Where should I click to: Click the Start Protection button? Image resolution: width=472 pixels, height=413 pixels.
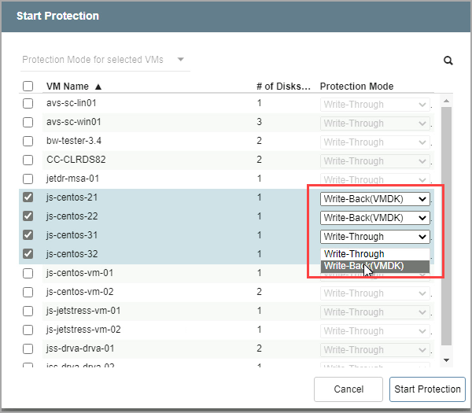[427, 389]
